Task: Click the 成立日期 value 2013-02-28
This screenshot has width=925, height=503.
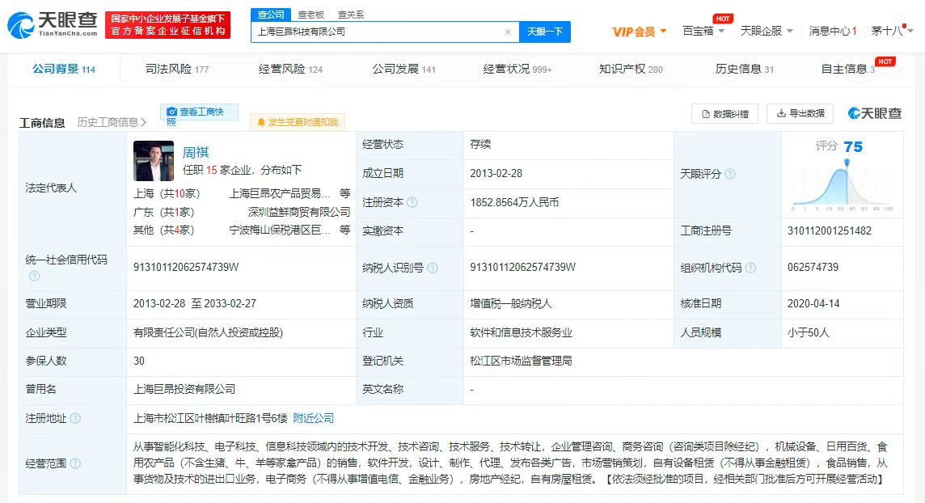Action: 496,173
